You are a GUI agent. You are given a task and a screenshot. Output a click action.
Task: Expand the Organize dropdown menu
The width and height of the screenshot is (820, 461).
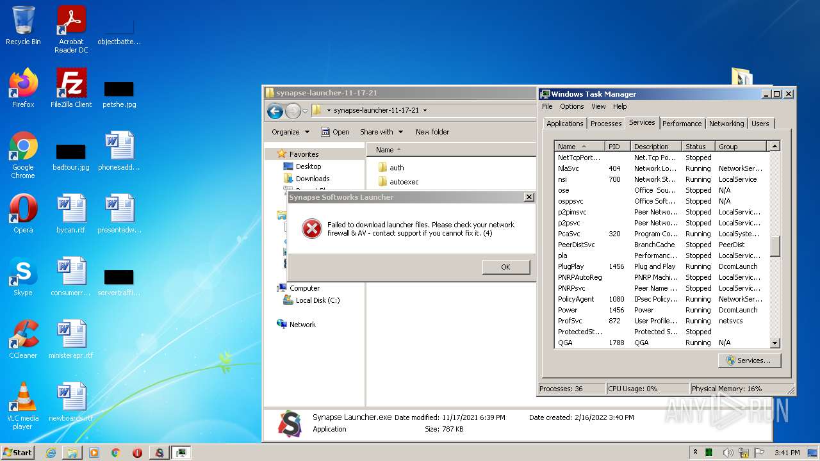tap(291, 132)
